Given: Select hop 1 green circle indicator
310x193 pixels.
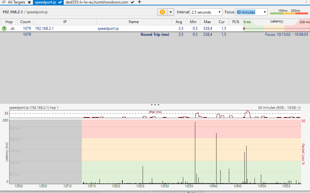Looking at the screenshot, I should click(x=4, y=28).
